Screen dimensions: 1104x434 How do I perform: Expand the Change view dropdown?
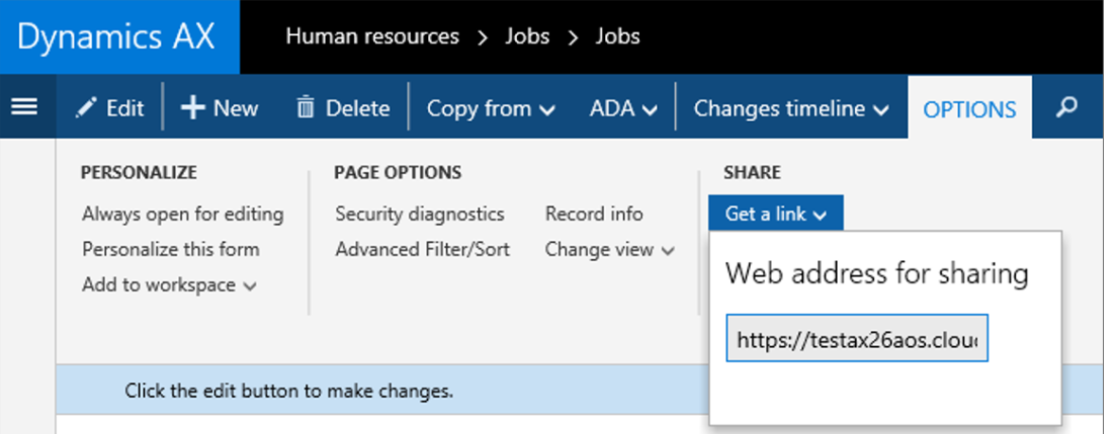[x=609, y=250]
